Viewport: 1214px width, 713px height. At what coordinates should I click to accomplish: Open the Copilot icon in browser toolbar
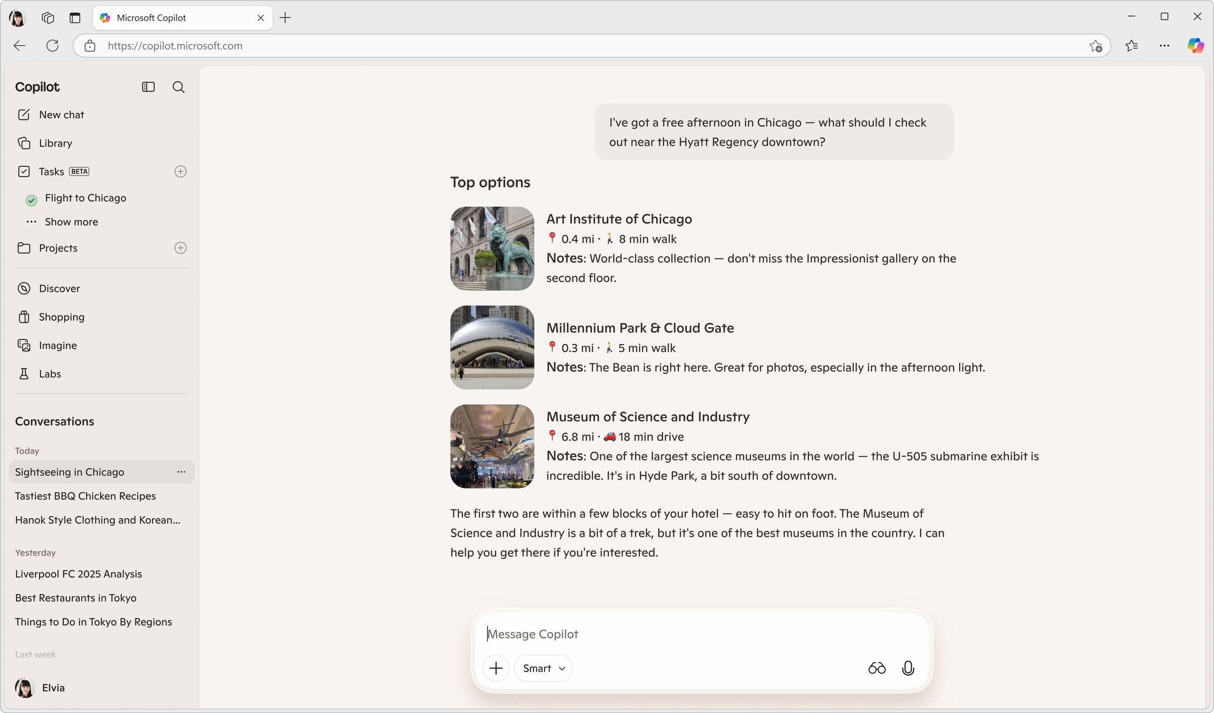tap(1196, 46)
